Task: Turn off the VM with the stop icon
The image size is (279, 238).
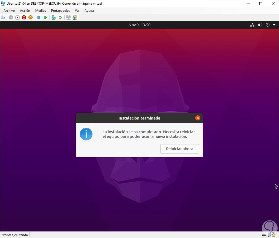Action: pos(18,18)
